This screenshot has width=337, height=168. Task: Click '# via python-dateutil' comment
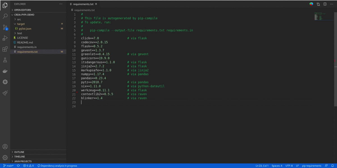[146, 86]
